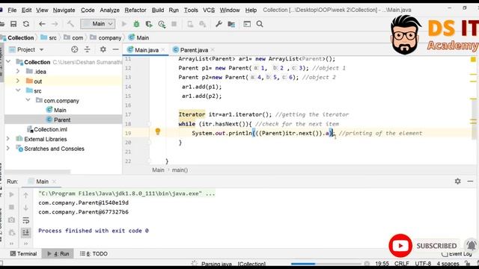Collapse the com.company package
The image size is (479, 269).
click(28, 100)
